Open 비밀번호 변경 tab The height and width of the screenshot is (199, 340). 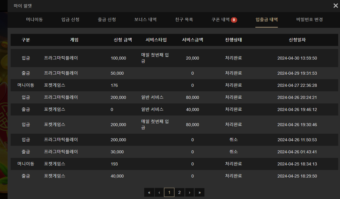tap(309, 19)
